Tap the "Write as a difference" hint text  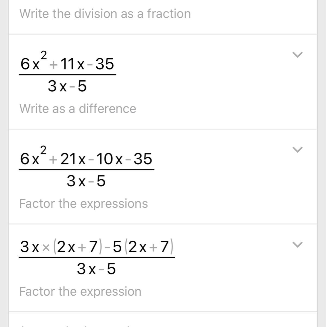(x=78, y=108)
